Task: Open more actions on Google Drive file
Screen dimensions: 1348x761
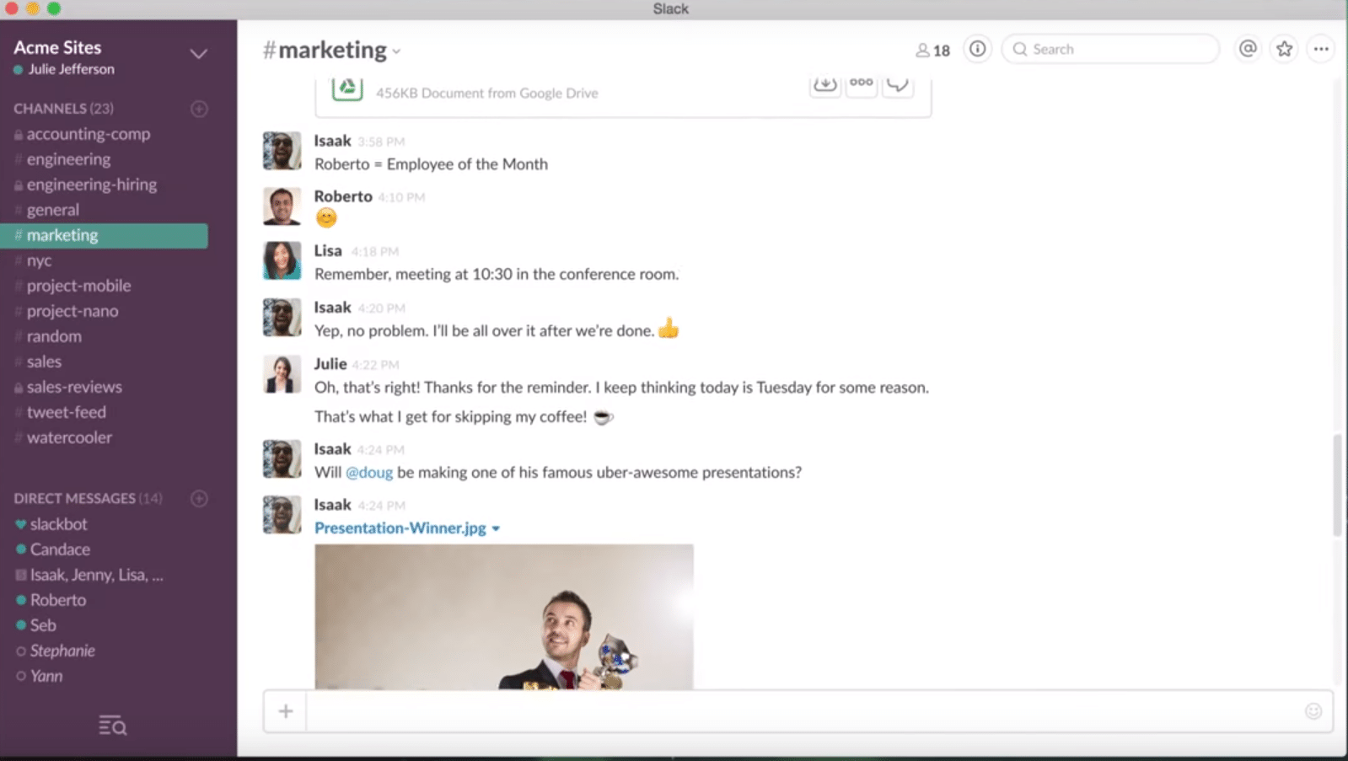Action: 862,85
